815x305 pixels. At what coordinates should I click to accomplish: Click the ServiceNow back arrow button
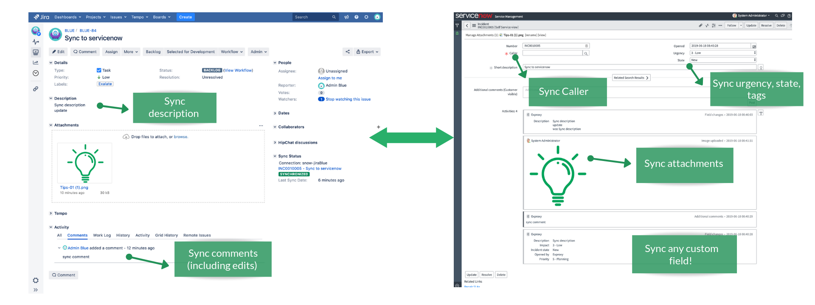tap(467, 25)
